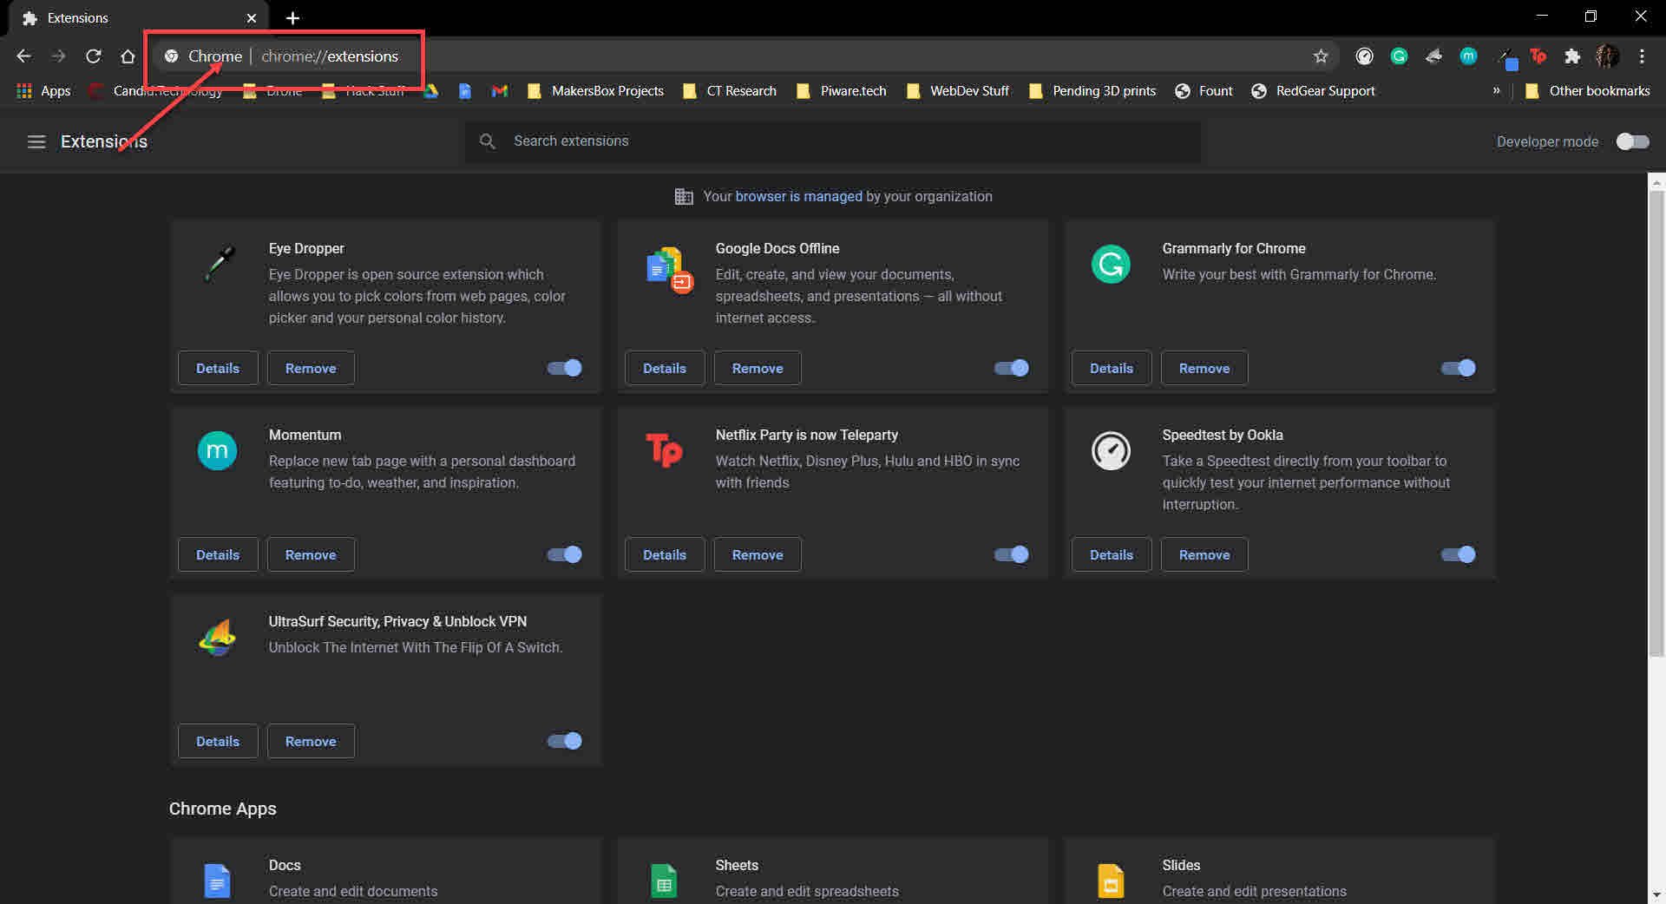Expand hidden bookmarks chevron

(1496, 90)
